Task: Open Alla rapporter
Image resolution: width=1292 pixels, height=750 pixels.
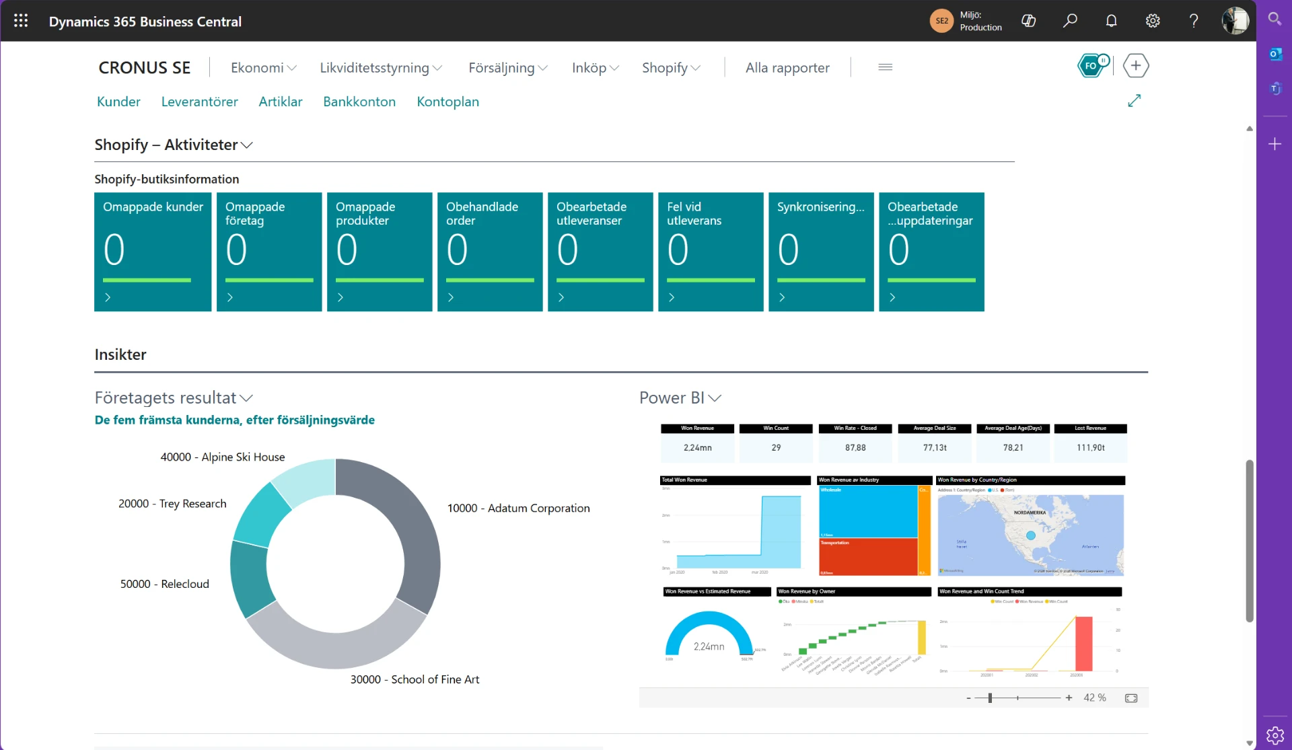Action: [787, 67]
